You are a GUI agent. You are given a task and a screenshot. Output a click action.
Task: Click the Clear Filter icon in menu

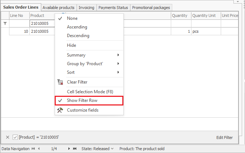pos(60,82)
